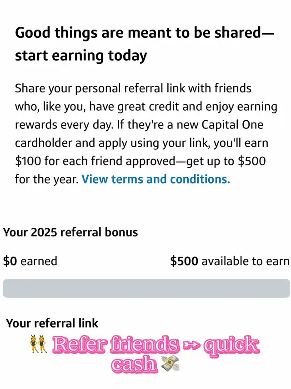Tap the "Good things are meant" heading
The image size is (291, 389).
(145, 33)
